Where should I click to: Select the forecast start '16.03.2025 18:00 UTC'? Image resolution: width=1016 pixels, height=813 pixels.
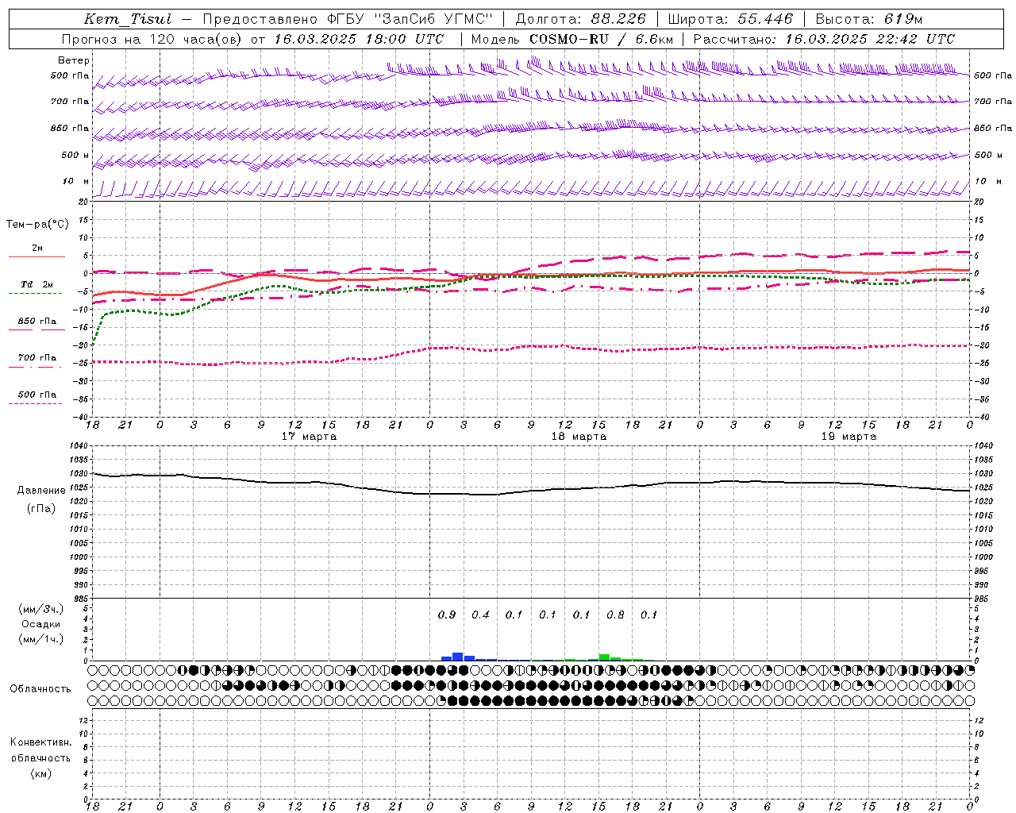point(359,39)
